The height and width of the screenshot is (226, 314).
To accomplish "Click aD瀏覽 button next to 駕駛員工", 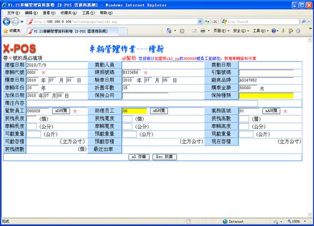I will tap(61, 111).
